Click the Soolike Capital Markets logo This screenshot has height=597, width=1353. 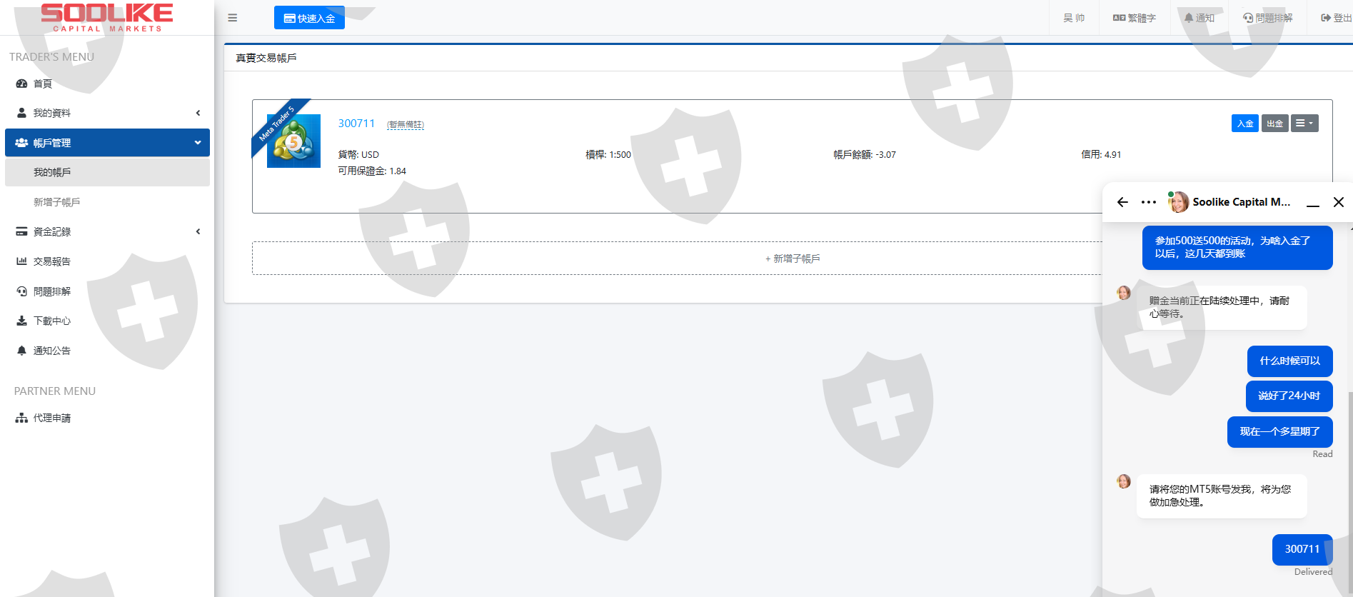coord(106,17)
